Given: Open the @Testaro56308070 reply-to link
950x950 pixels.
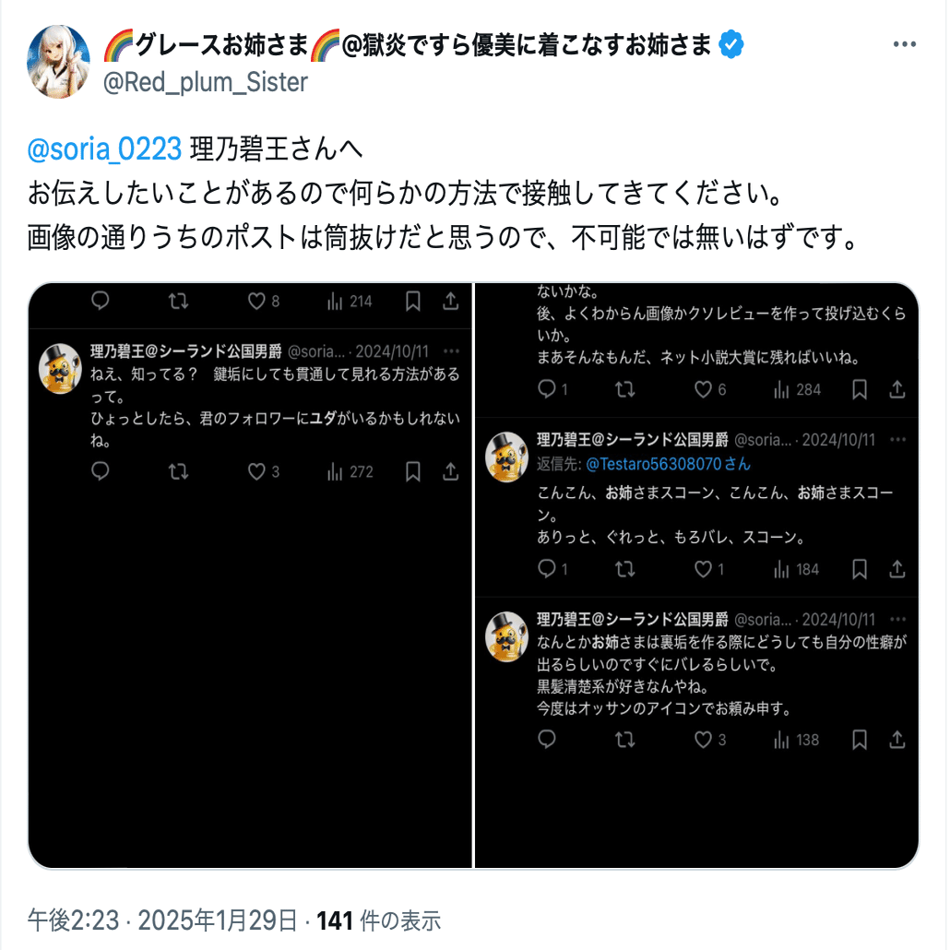Looking at the screenshot, I should [669, 464].
